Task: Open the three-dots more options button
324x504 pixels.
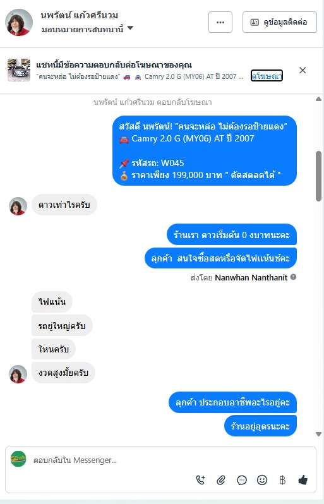Action: tap(220, 22)
